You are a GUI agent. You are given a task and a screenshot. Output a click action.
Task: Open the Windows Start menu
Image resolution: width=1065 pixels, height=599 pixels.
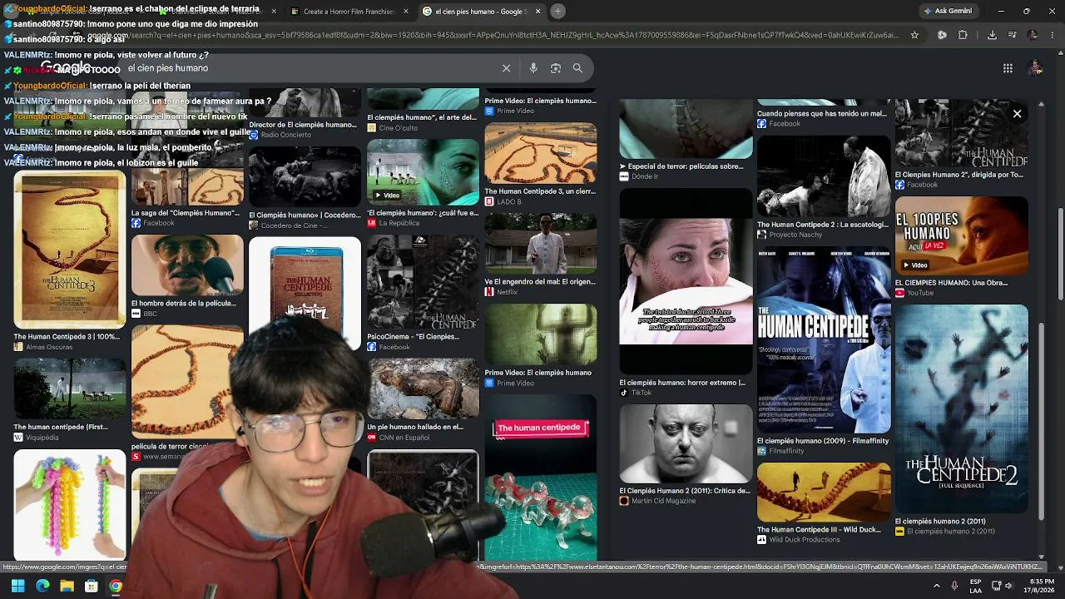(x=17, y=586)
